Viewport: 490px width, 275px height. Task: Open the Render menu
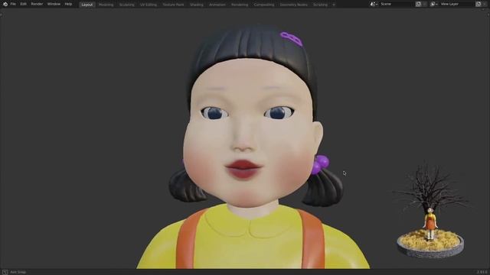point(37,4)
